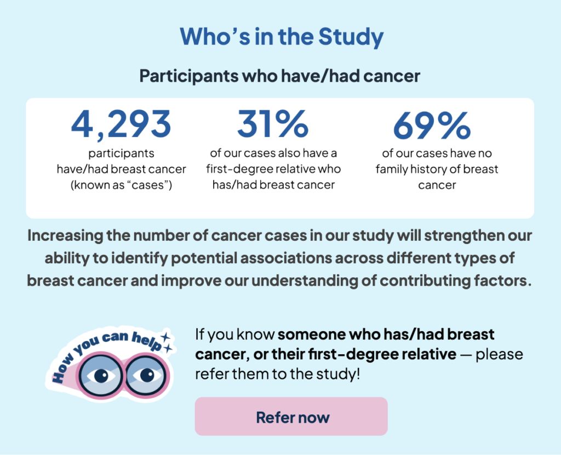Click 'breast cancer and improve our understanding' line
The image size is (561, 455).
(x=279, y=281)
